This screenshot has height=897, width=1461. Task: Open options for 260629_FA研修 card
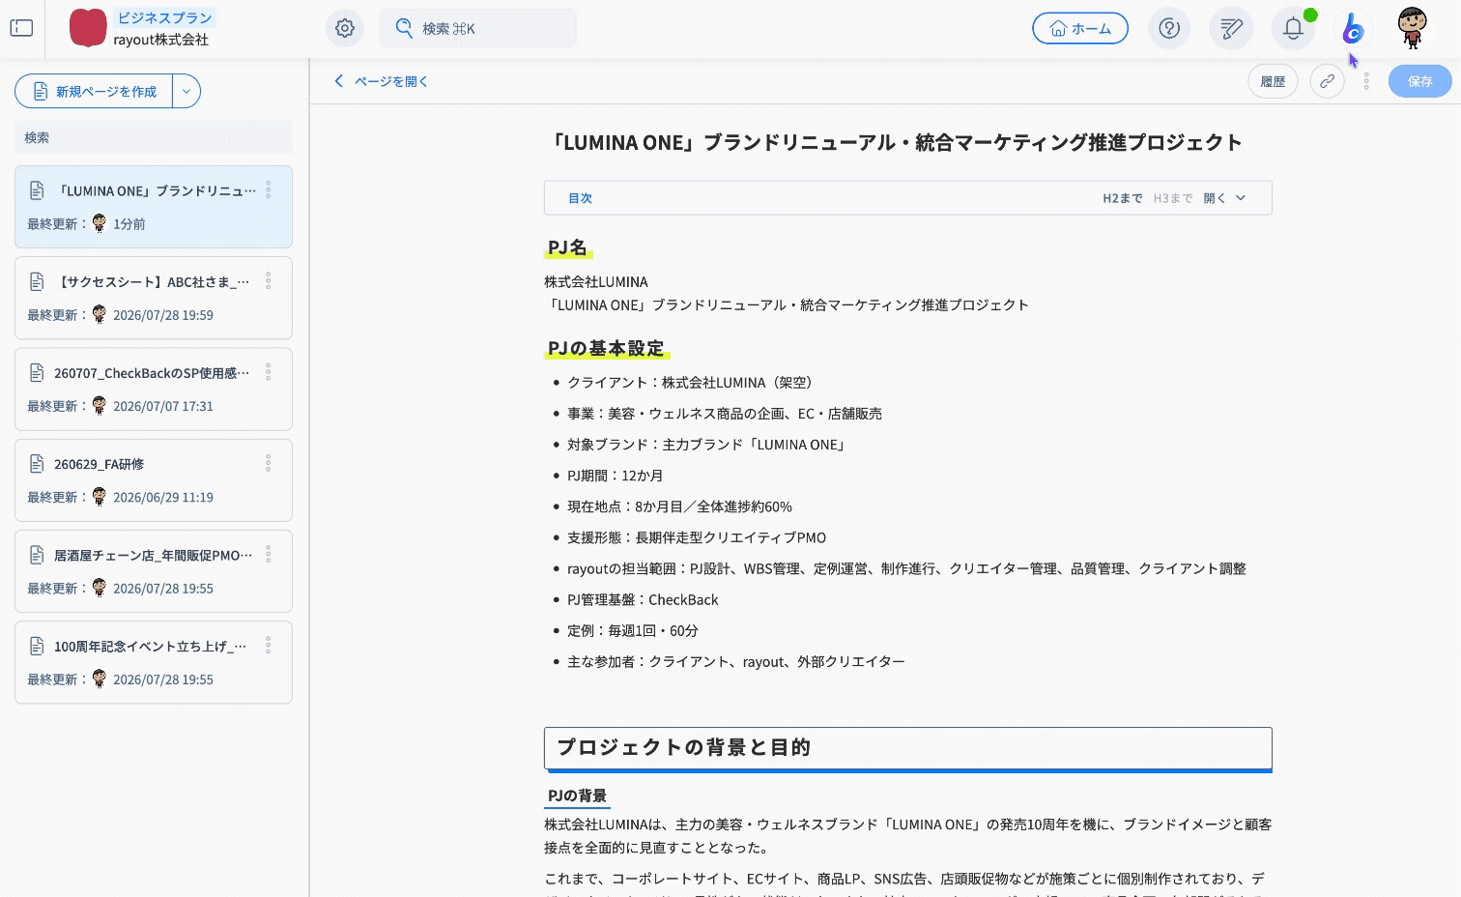(269, 464)
